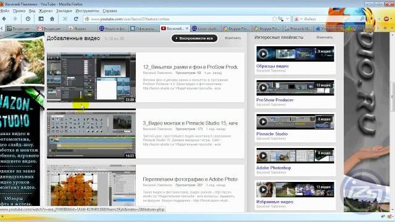Screen dimensions: 395x222
Task: Stop page loading with the X icon
Action: [65, 19]
